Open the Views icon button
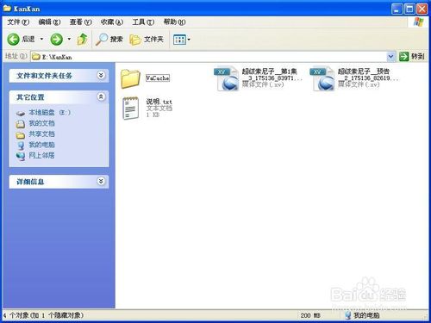431x323 pixels. point(182,40)
